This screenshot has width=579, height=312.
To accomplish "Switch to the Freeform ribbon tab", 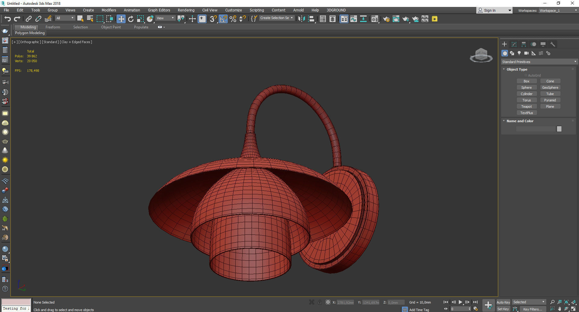I will click(53, 27).
